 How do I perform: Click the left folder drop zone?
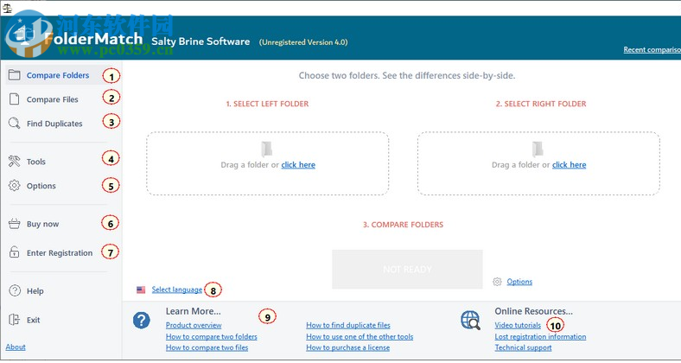[268, 163]
